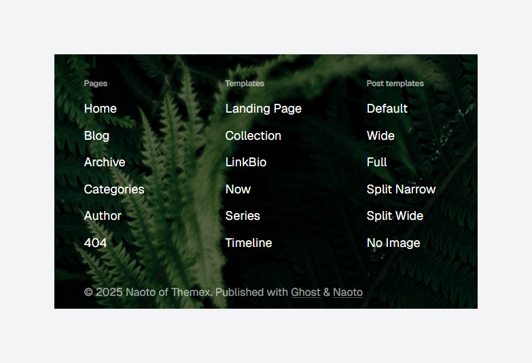Open the Default post template
The image size is (532, 363).
tap(387, 109)
